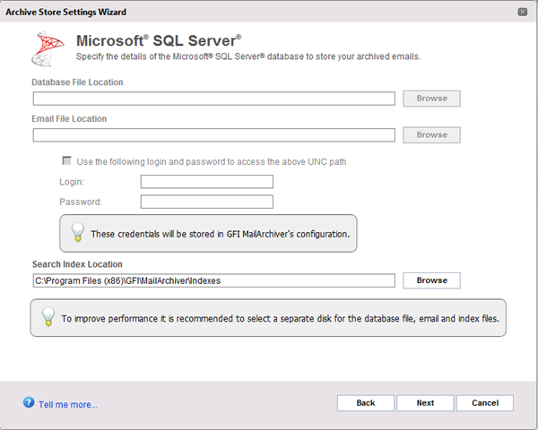This screenshot has width=538, height=430.
Task: Click into the Password input box
Action: [207, 202]
